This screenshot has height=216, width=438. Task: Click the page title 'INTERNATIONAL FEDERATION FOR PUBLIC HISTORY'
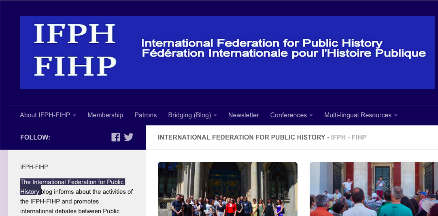click(242, 137)
